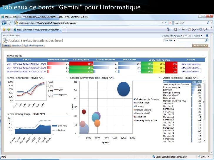Click the IE Forward navigation button
Screen dimensions: 214x160
tap(9, 23)
